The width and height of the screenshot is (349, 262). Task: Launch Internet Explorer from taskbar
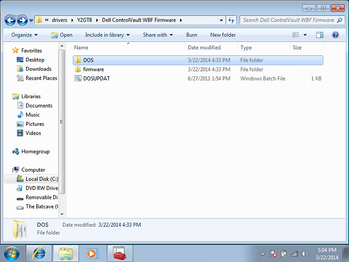click(x=39, y=254)
